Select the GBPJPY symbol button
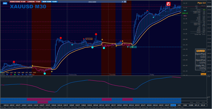This screenshot has height=109, width=212. tap(113, 105)
